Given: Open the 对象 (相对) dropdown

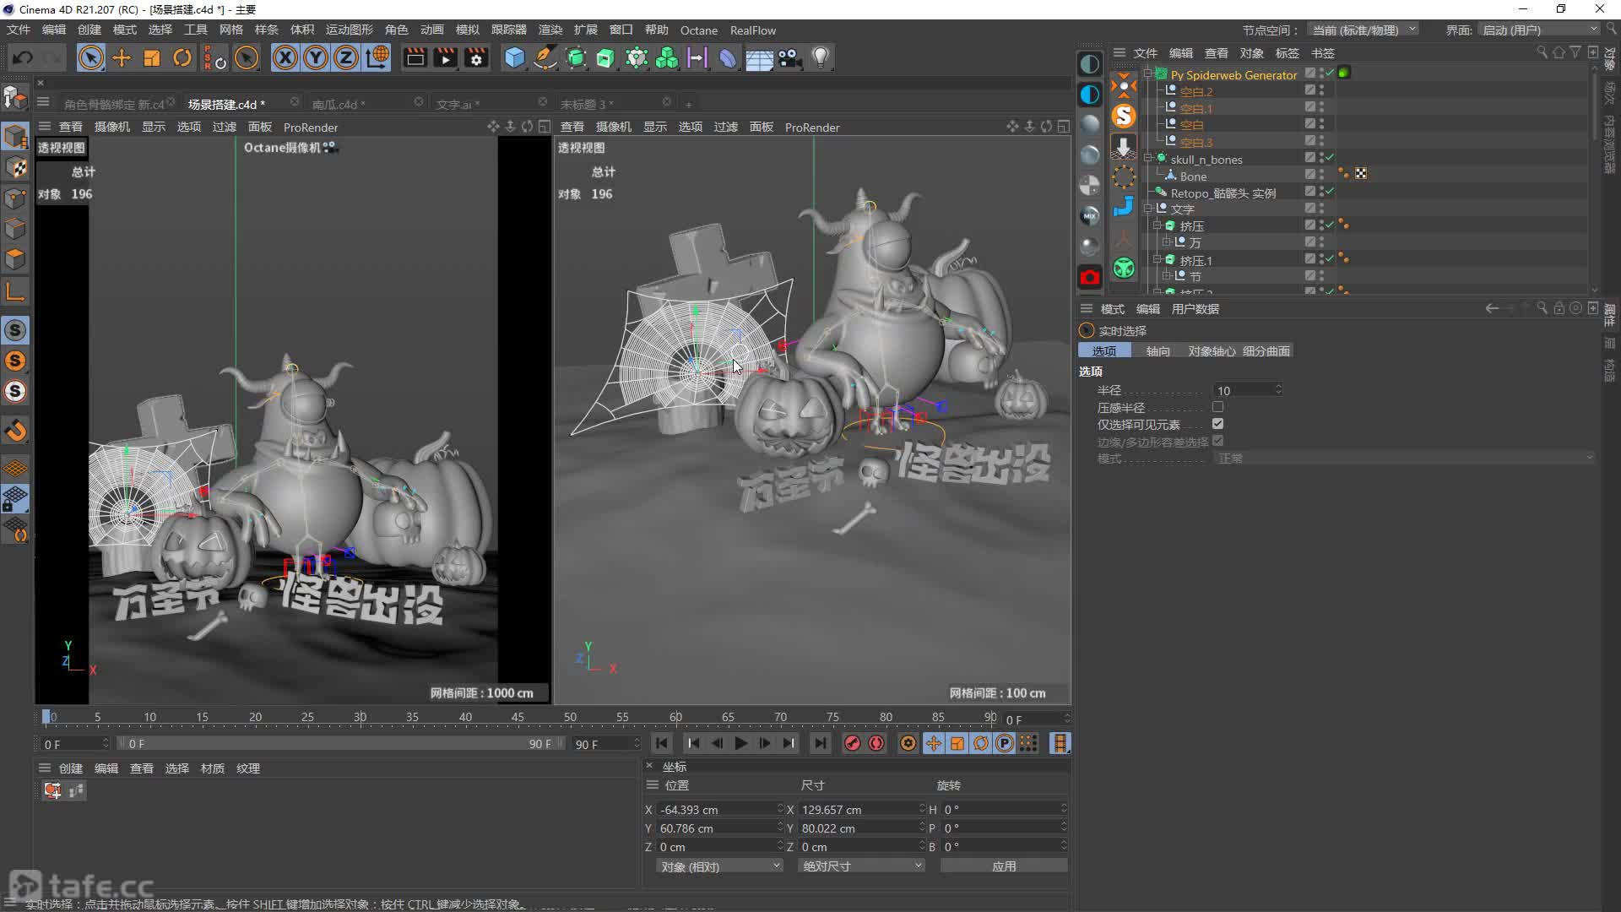Looking at the screenshot, I should click(719, 866).
